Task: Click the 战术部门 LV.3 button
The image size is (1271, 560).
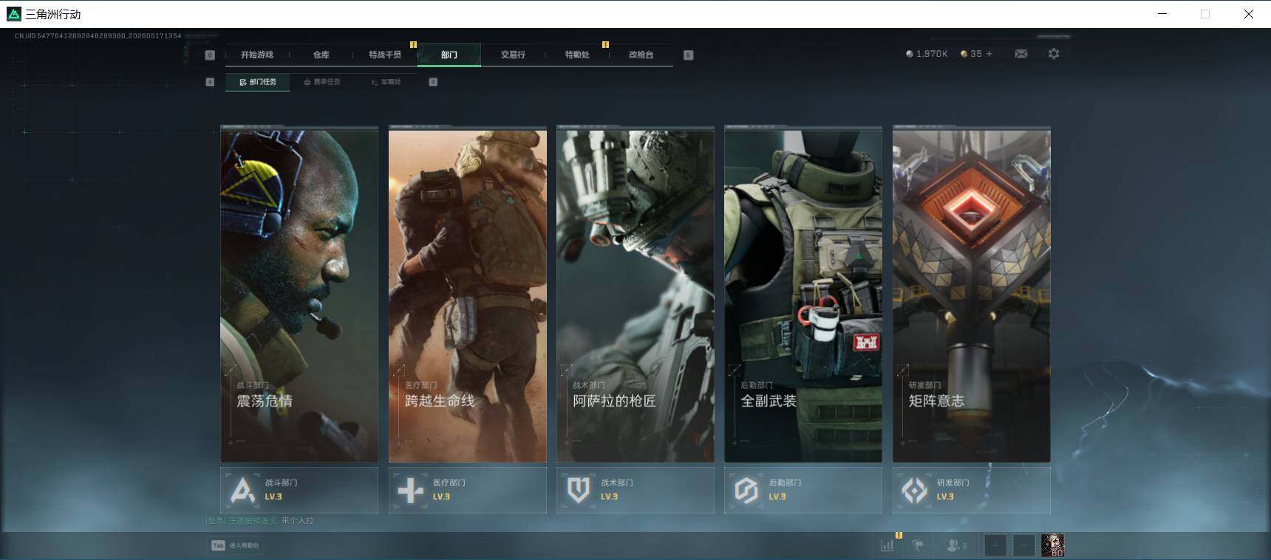Action: [x=635, y=490]
